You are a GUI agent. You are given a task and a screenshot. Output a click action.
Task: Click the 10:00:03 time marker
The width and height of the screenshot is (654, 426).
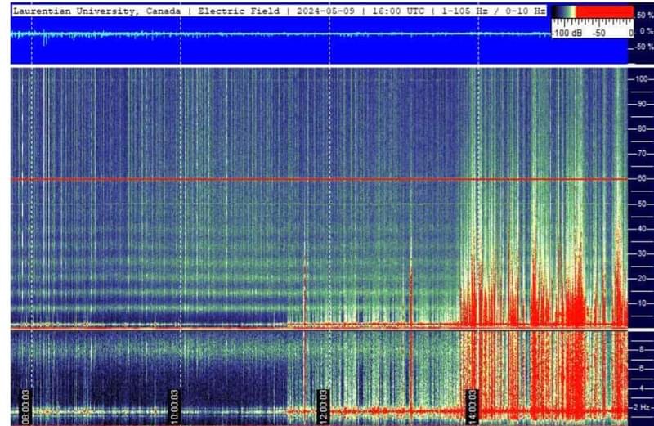[x=174, y=402]
